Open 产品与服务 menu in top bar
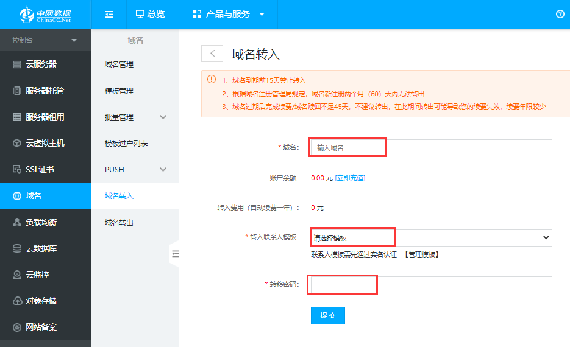This screenshot has height=347, width=570. (x=229, y=14)
